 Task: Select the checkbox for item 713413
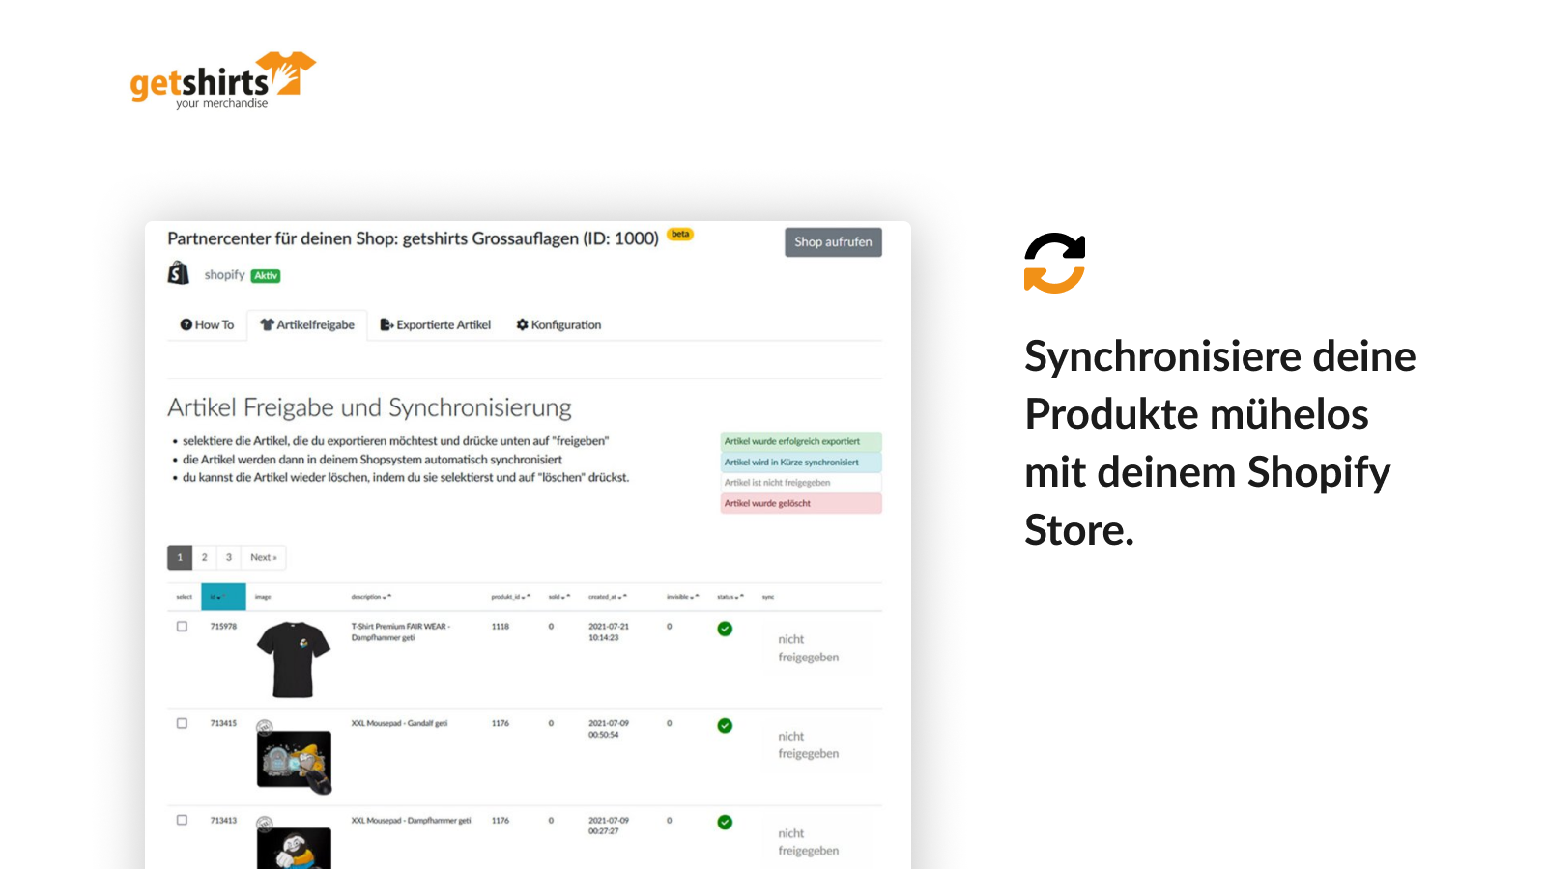(182, 820)
